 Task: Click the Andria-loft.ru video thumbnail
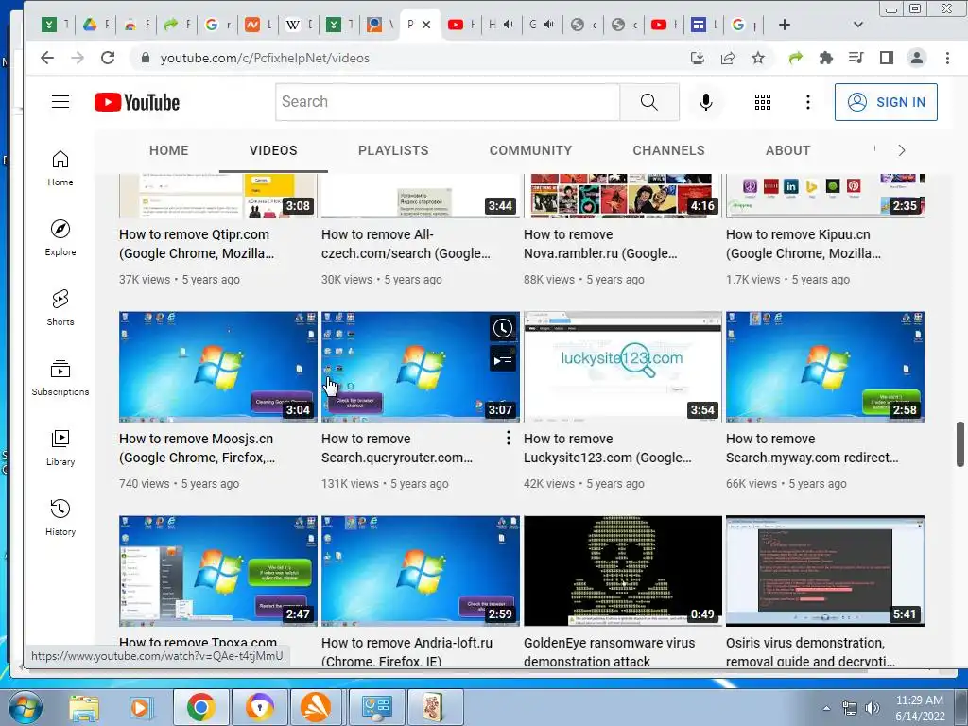tap(421, 571)
